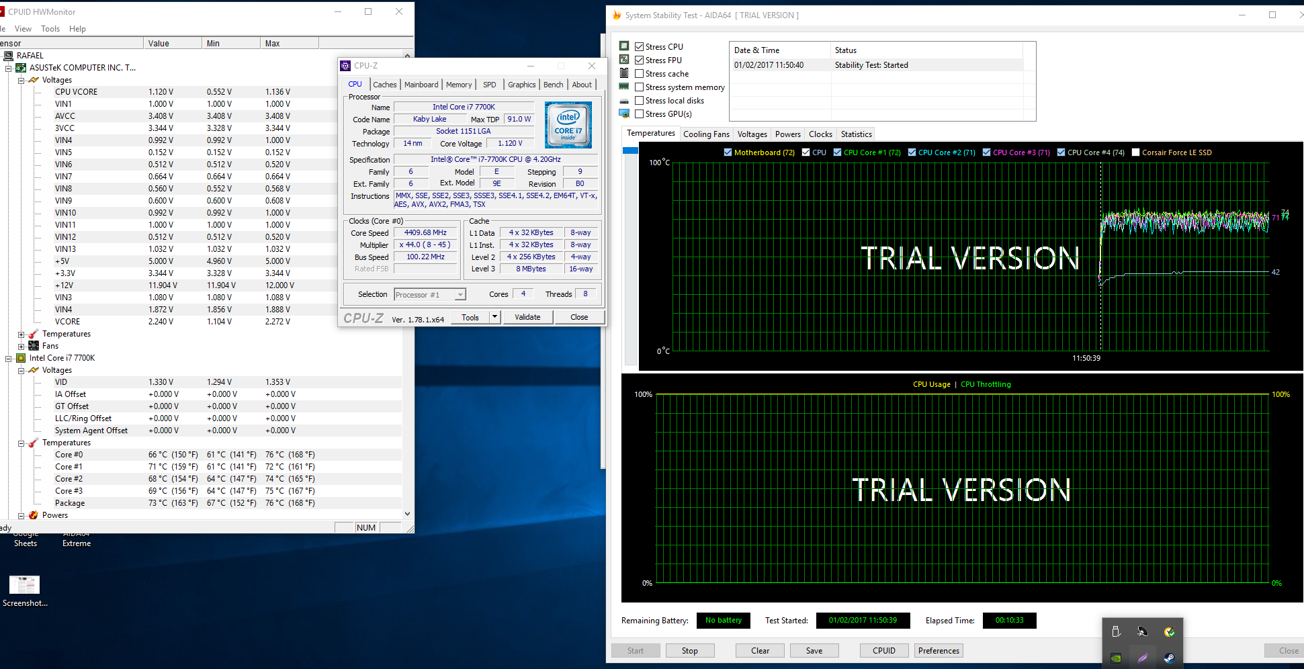Viewport: 1304px width, 669px height.
Task: Toggle the Motherboard temperature graph checkbox
Action: pos(728,152)
